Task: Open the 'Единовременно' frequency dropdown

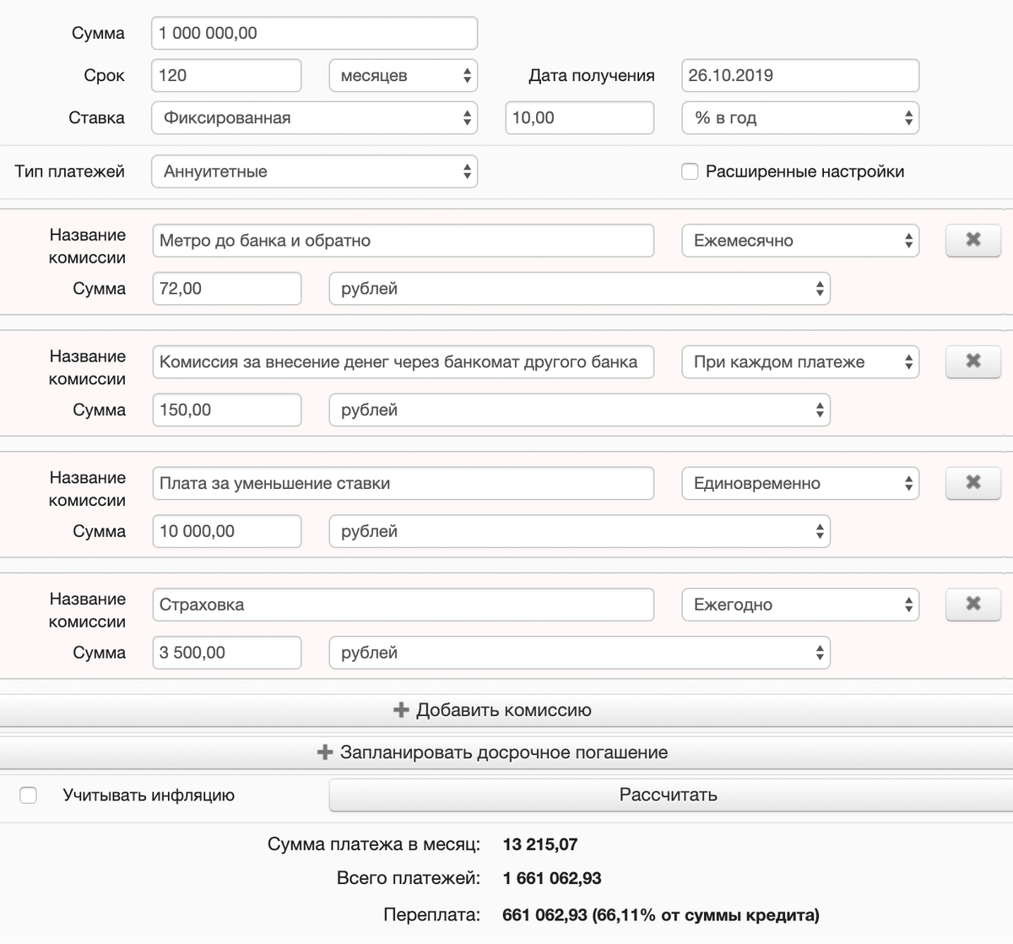Action: click(800, 483)
